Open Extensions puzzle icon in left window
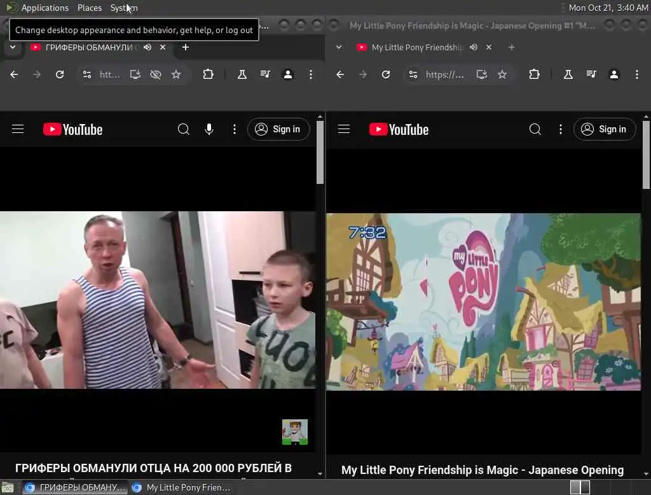Screen dimensions: 651x495 coord(208,74)
